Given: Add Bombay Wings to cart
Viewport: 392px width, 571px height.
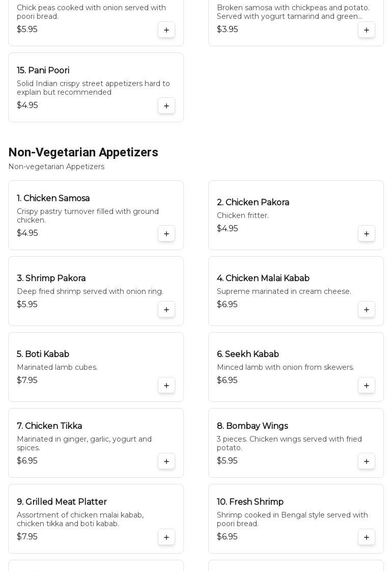Looking at the screenshot, I should pos(367,461).
